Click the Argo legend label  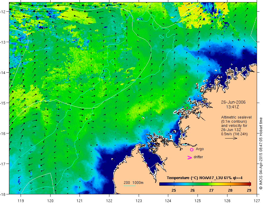tap(200, 149)
